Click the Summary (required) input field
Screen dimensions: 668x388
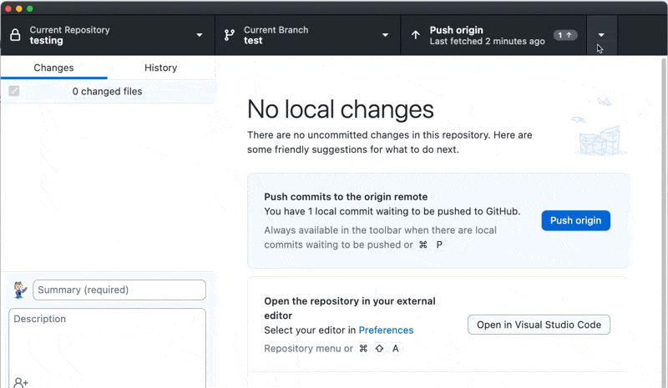(119, 290)
